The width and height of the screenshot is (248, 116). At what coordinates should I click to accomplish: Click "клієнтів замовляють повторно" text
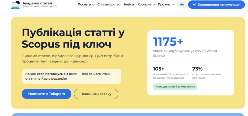[206, 76]
